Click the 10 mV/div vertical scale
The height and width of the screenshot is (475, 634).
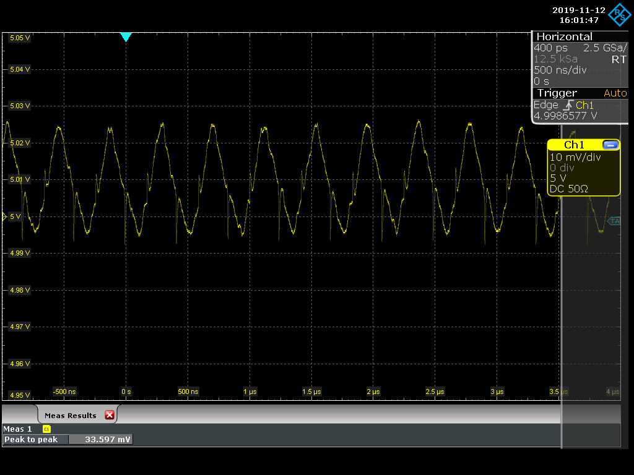pyautogui.click(x=575, y=157)
